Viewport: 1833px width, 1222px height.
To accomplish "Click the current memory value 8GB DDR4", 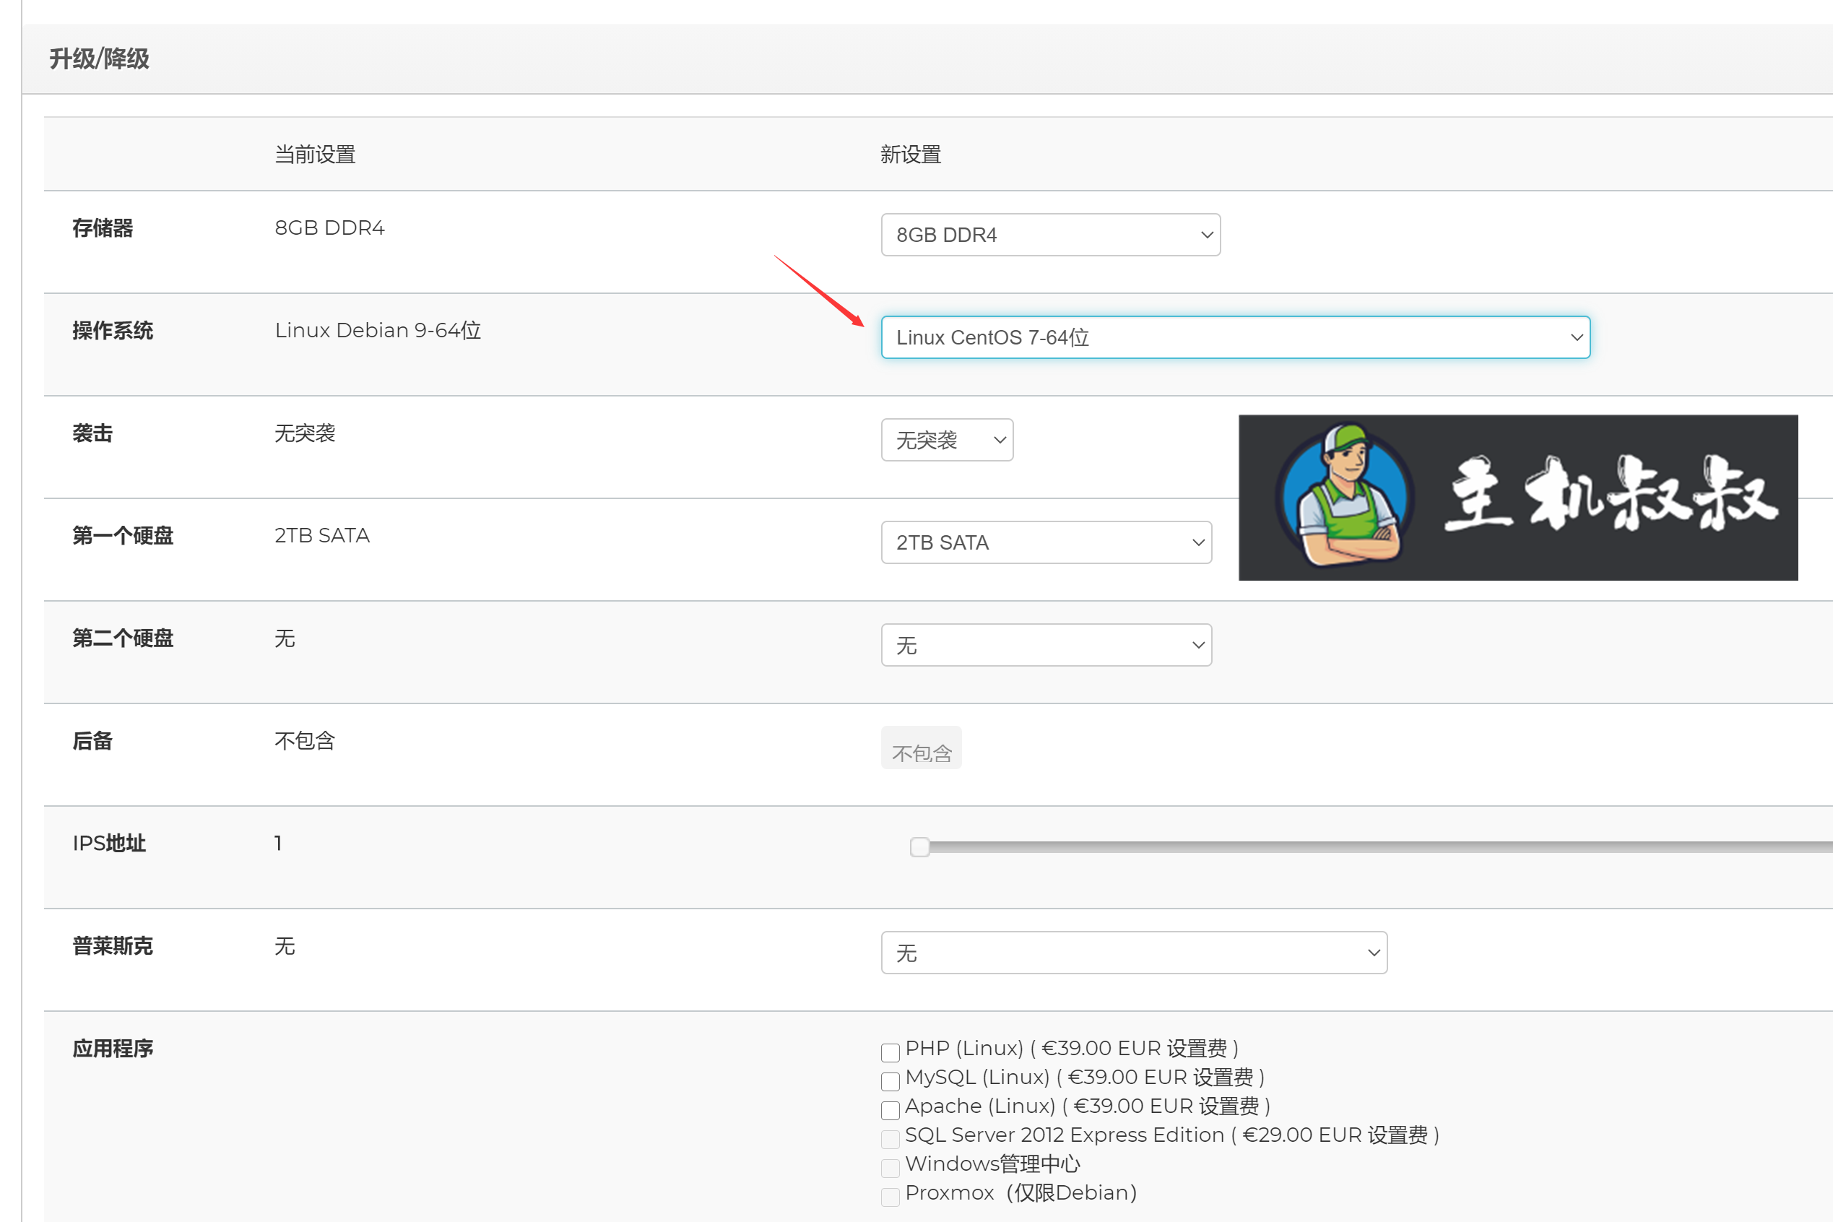I will 329,227.
